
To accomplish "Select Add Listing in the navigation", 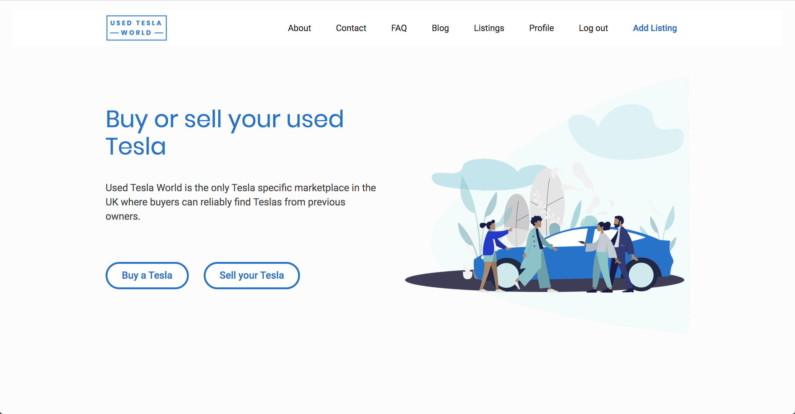I will point(655,28).
